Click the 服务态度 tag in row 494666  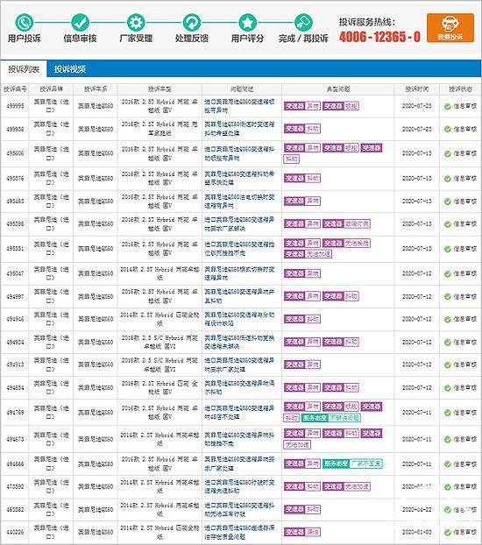click(x=336, y=464)
